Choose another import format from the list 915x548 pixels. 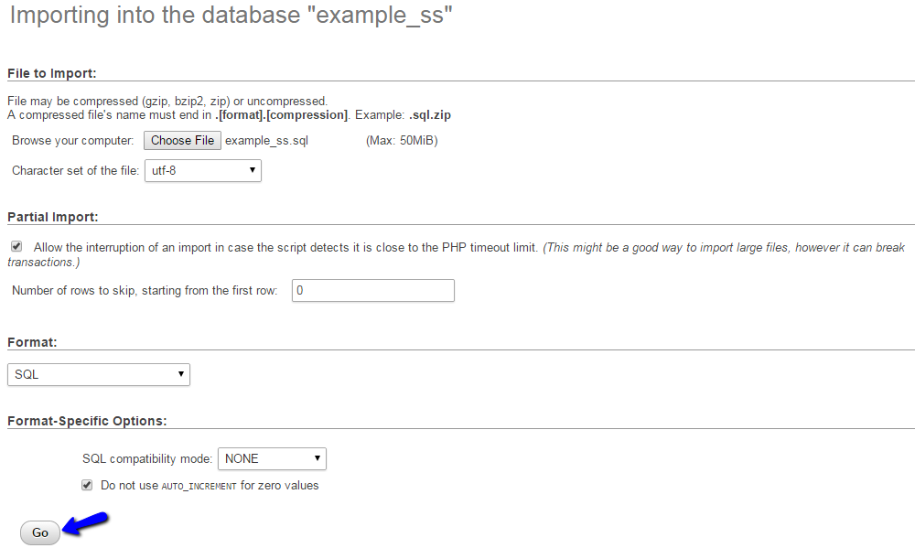pyautogui.click(x=98, y=374)
